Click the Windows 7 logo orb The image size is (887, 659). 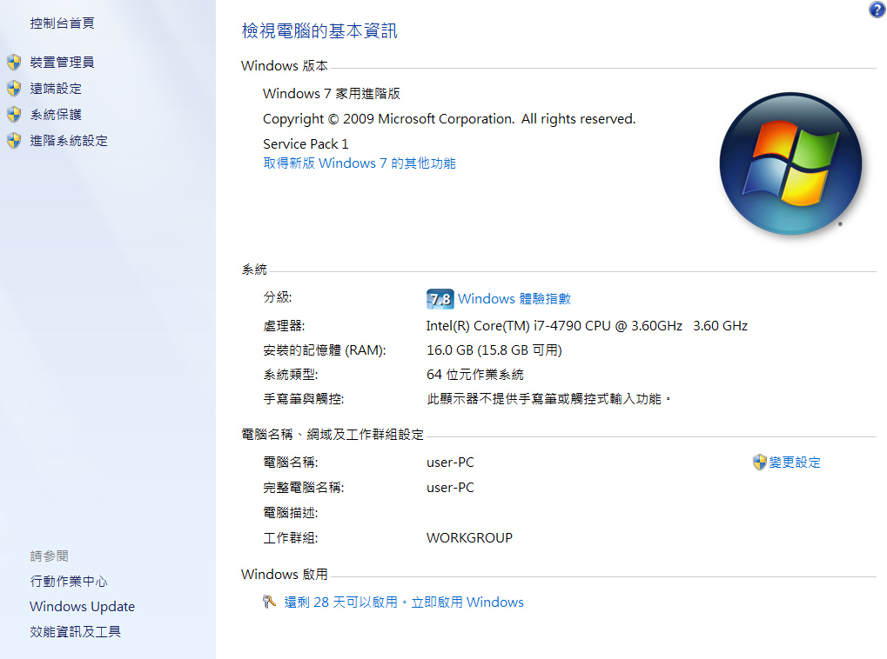click(790, 163)
